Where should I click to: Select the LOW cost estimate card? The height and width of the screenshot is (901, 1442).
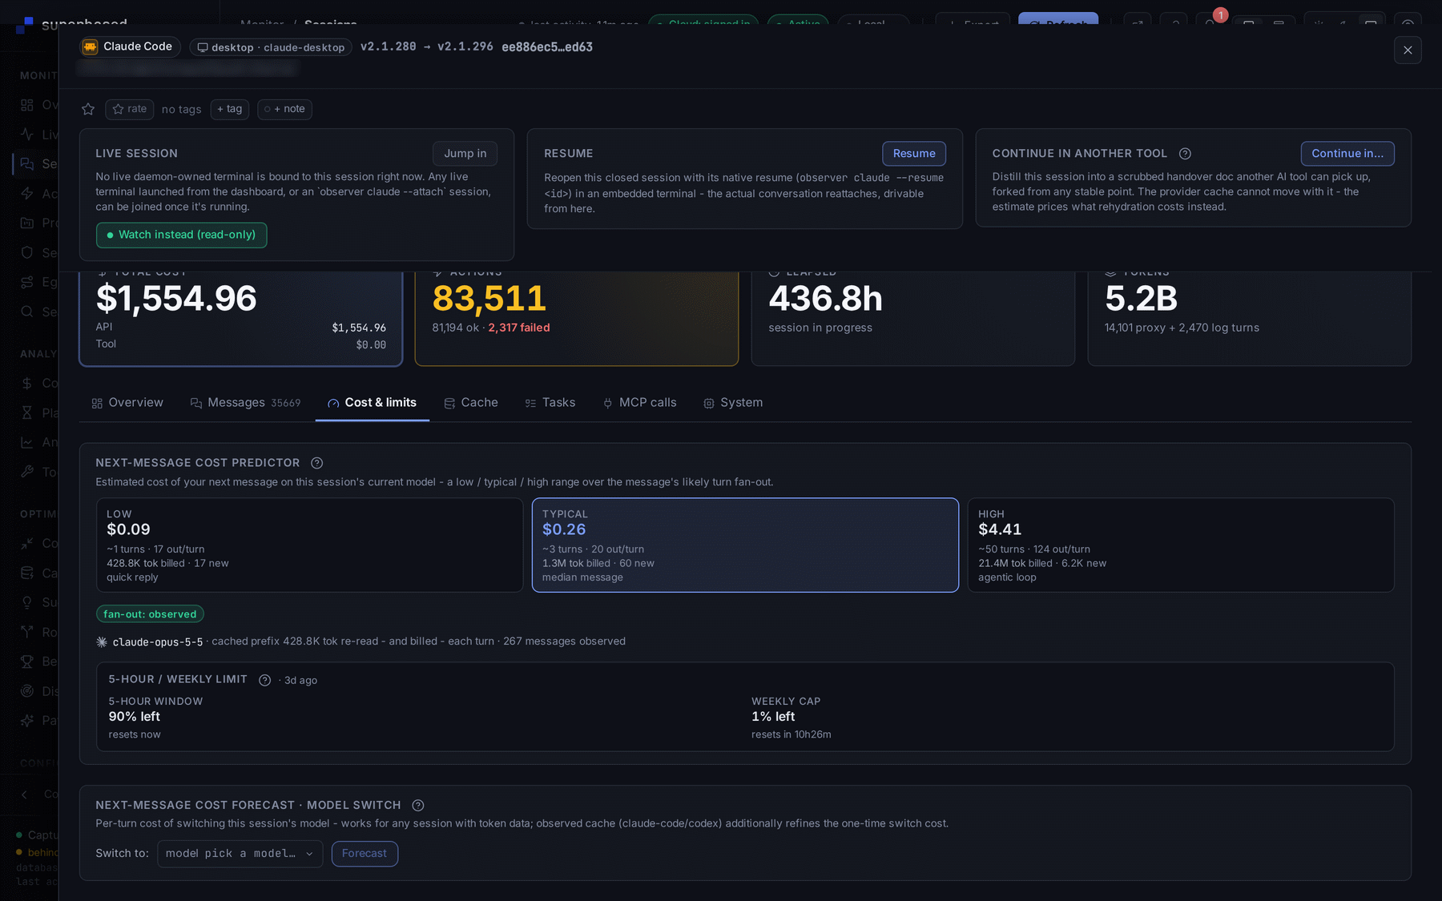(x=309, y=545)
